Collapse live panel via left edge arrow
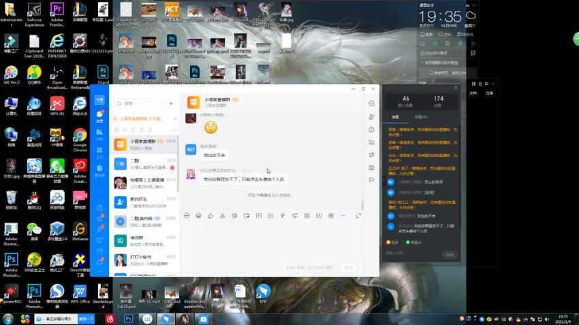The width and height of the screenshot is (579, 325). 383,181
